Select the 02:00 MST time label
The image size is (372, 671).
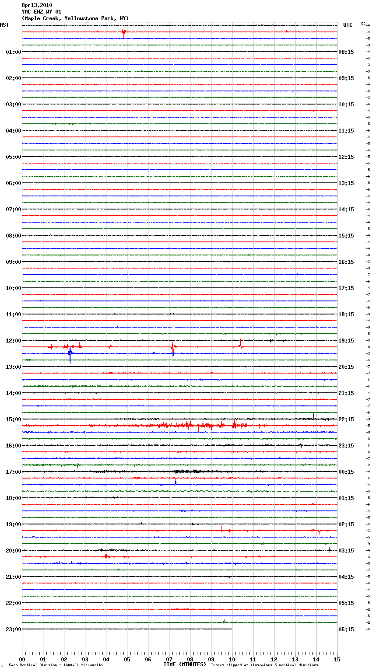coord(14,78)
